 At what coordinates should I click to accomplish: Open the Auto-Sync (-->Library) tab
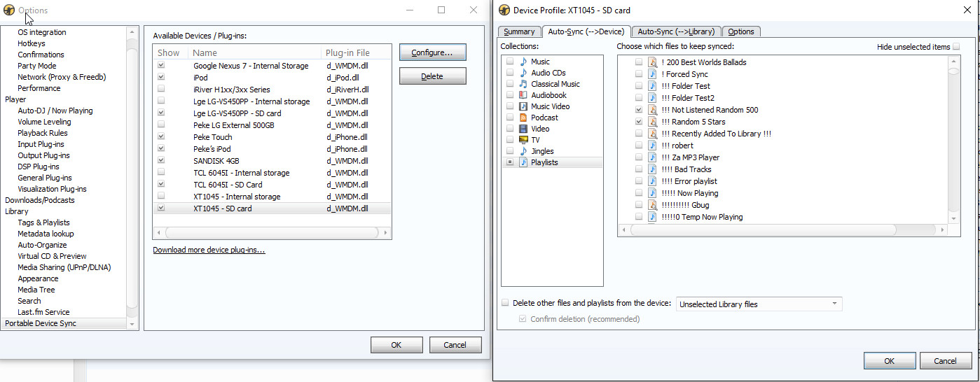675,31
